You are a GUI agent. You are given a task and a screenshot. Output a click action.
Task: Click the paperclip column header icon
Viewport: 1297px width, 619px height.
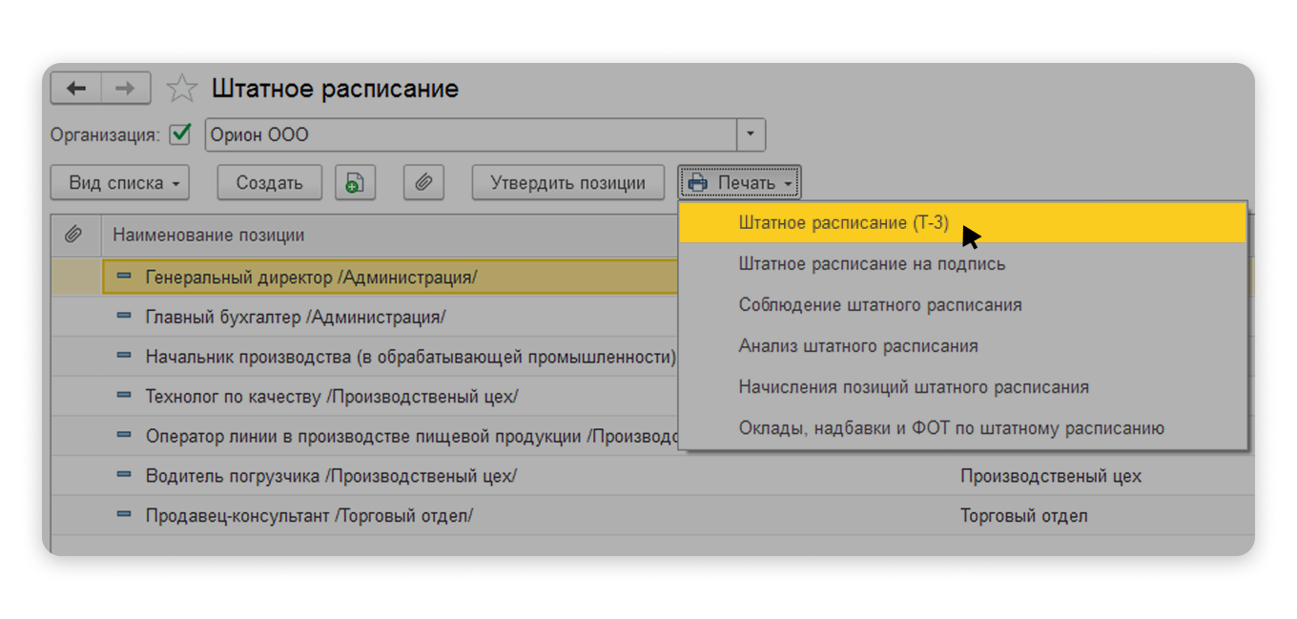tap(73, 235)
